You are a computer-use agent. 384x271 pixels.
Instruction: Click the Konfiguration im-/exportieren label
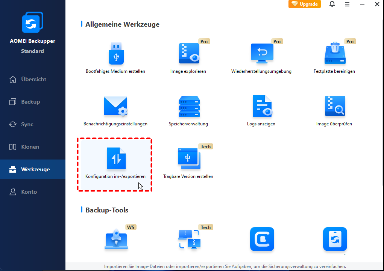pos(115,176)
